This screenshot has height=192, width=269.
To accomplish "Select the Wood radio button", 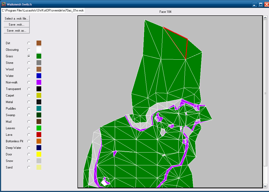I will click(29, 69).
